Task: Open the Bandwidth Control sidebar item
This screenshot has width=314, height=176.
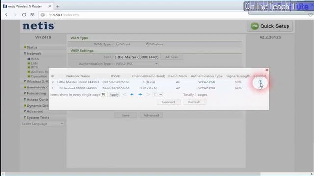Action: tap(37, 88)
